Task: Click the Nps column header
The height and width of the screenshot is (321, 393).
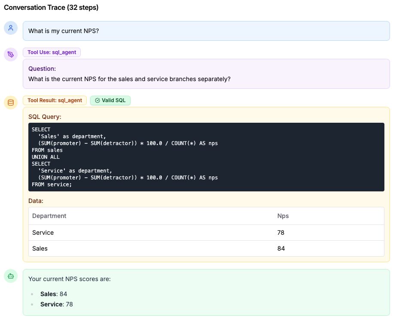Action: click(x=283, y=216)
